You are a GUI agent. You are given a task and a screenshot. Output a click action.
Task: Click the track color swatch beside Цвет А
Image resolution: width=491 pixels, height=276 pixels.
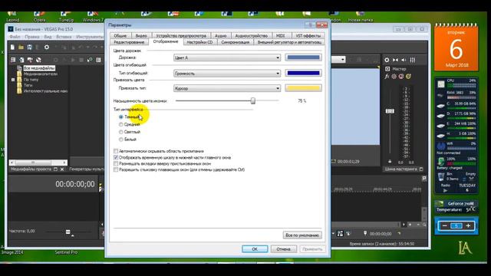point(304,58)
